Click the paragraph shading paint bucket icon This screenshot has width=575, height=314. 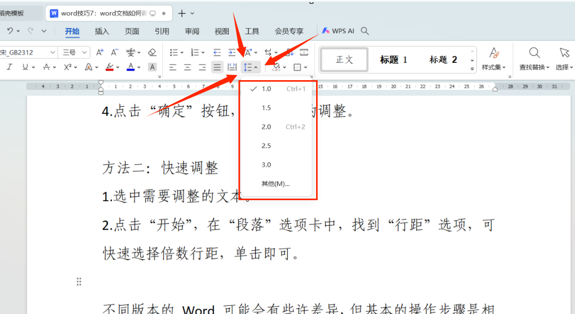click(276, 67)
